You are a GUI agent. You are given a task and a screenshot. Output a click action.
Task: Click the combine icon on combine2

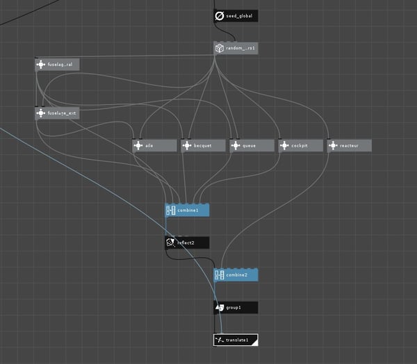[x=220, y=275]
